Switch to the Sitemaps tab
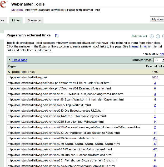 point(34,20)
